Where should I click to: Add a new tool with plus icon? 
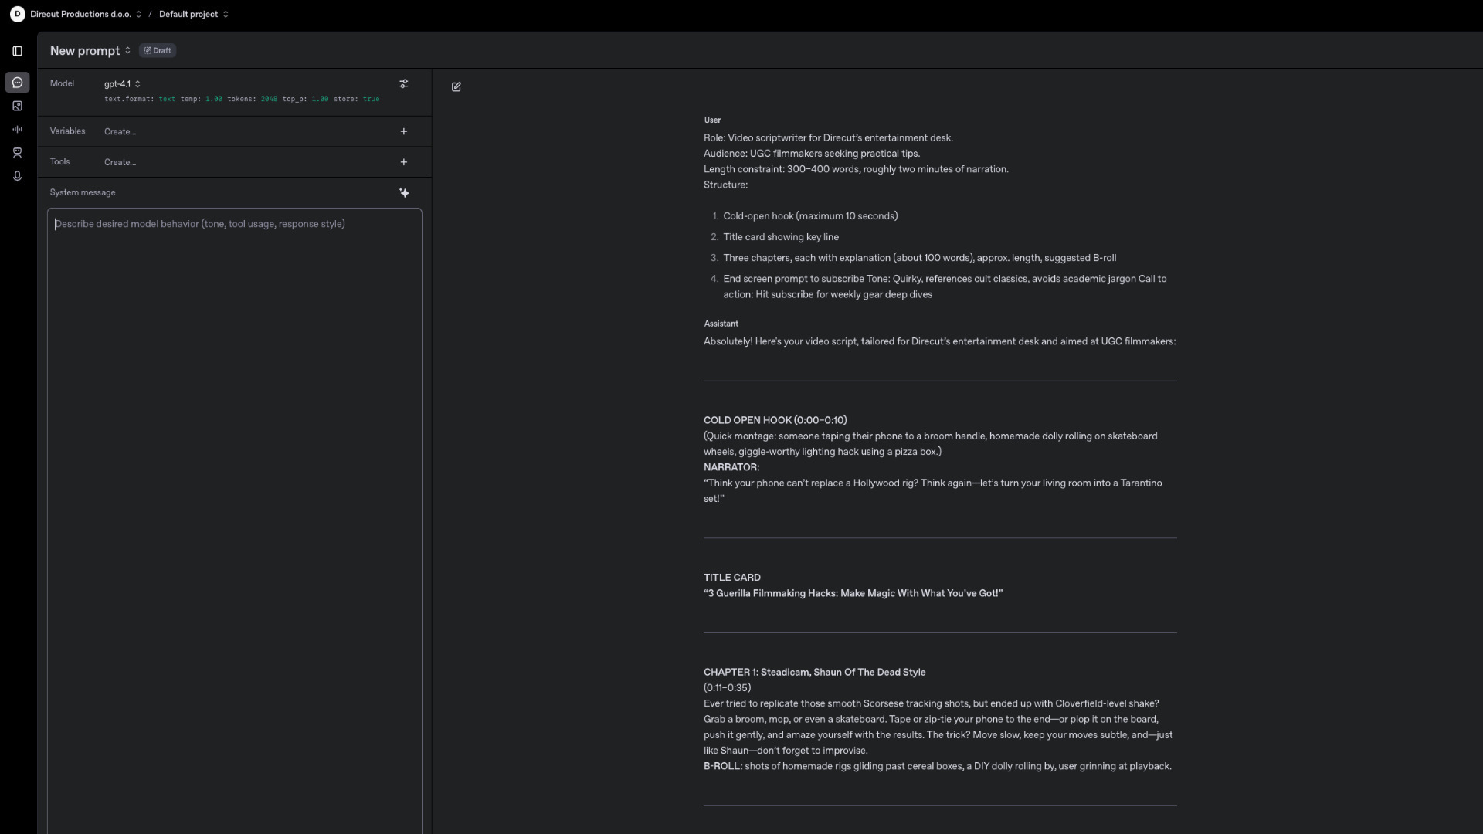click(403, 162)
